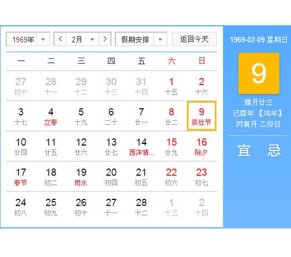291x257 pixels.
Task: Select February 4 立春
Action: (x=51, y=116)
